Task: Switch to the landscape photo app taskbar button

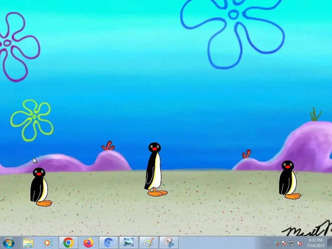Action: tap(128, 243)
